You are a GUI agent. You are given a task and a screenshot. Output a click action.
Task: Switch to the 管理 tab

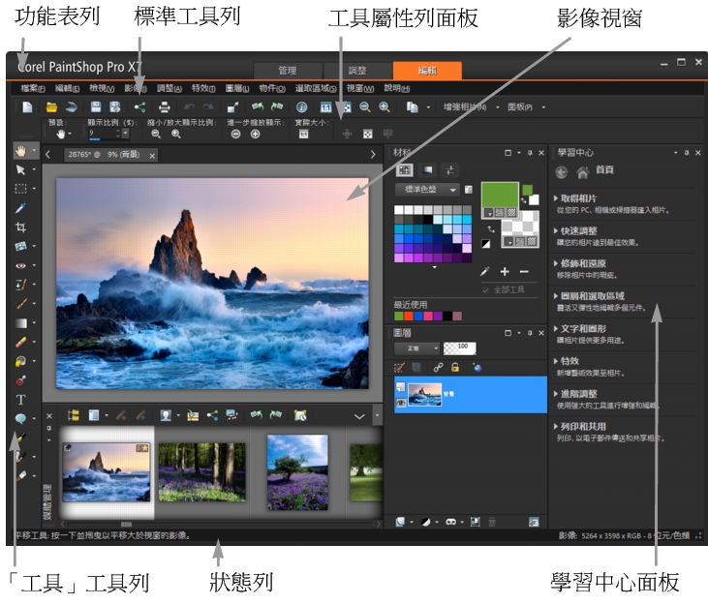pos(287,71)
